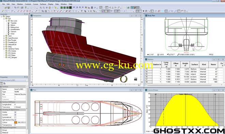Viewport: 225px width, 134px height.
Task: Expand the Deck tree node
Action: click(x=4, y=36)
